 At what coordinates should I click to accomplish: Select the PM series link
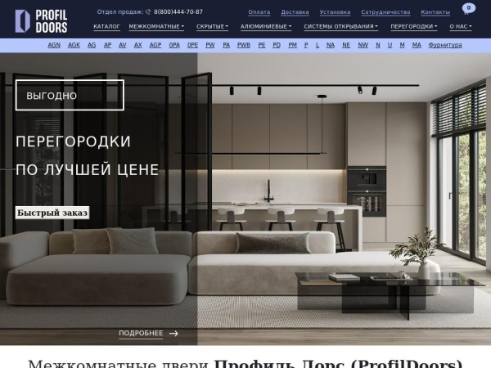[292, 45]
